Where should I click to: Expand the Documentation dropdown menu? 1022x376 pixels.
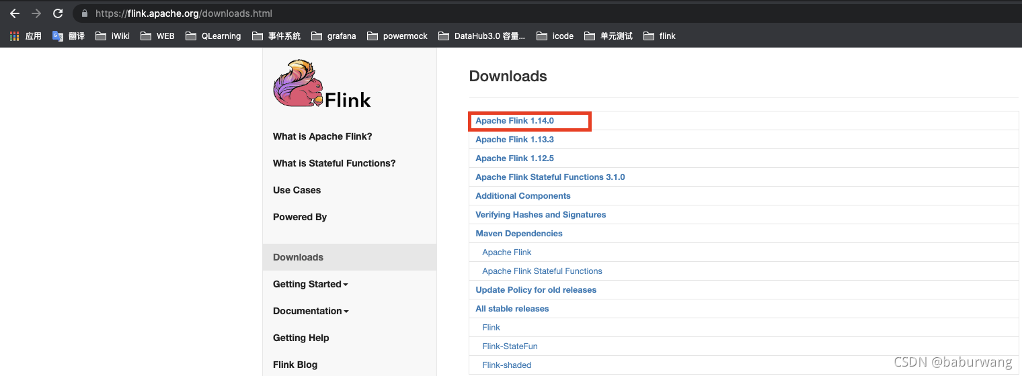(x=311, y=311)
